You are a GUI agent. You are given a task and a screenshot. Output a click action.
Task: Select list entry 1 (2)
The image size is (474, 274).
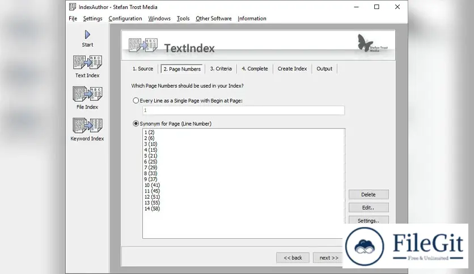click(x=149, y=132)
